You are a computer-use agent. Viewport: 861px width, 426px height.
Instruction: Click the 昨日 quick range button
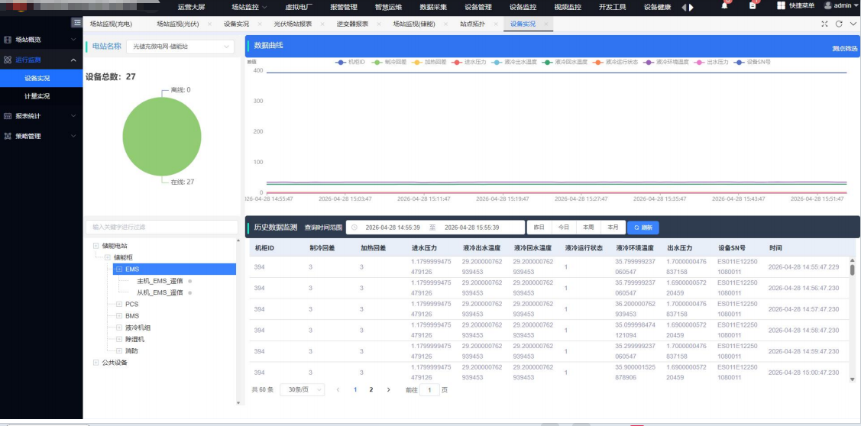(x=539, y=228)
